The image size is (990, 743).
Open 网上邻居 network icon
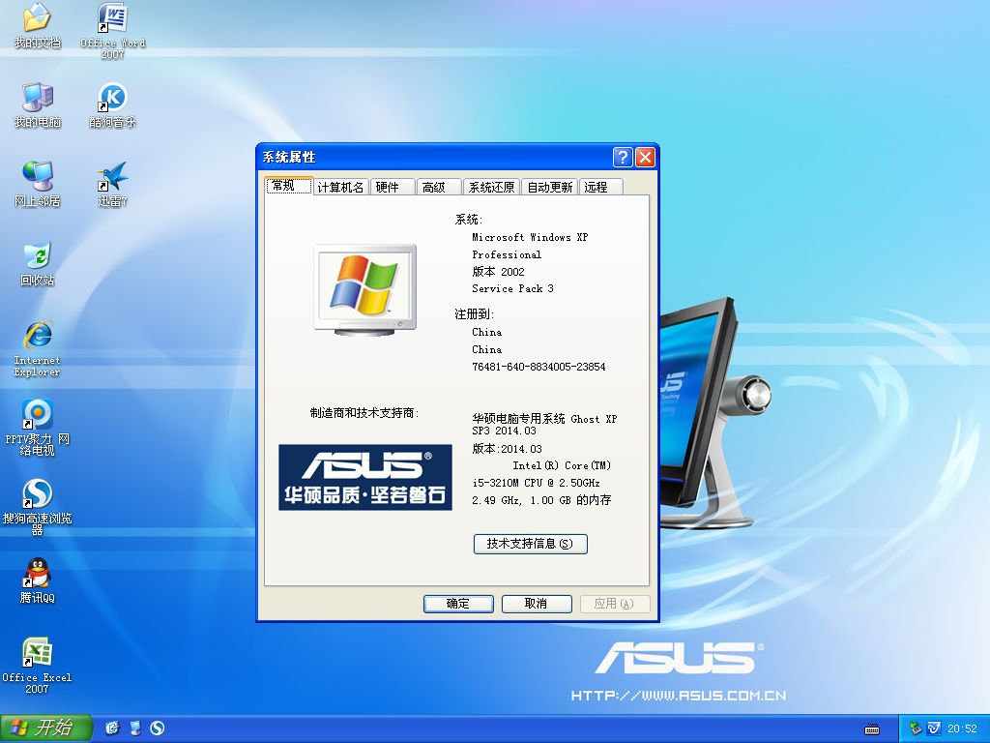(x=37, y=176)
